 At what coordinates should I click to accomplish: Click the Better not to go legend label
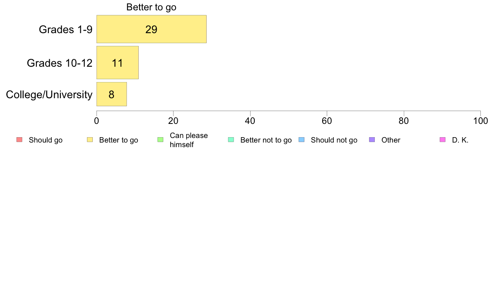(x=266, y=140)
